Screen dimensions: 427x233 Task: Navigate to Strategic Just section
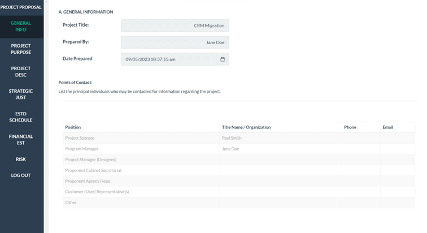coord(21,94)
